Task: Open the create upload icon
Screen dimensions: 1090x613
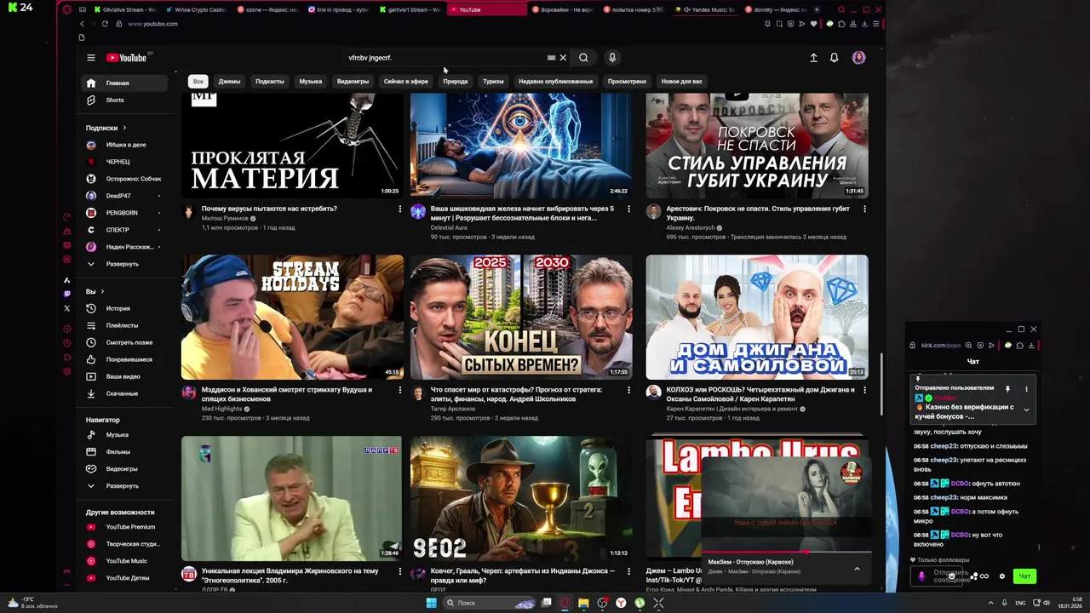Action: [813, 58]
